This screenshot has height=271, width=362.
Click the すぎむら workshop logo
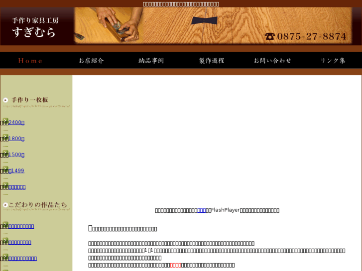(x=35, y=27)
